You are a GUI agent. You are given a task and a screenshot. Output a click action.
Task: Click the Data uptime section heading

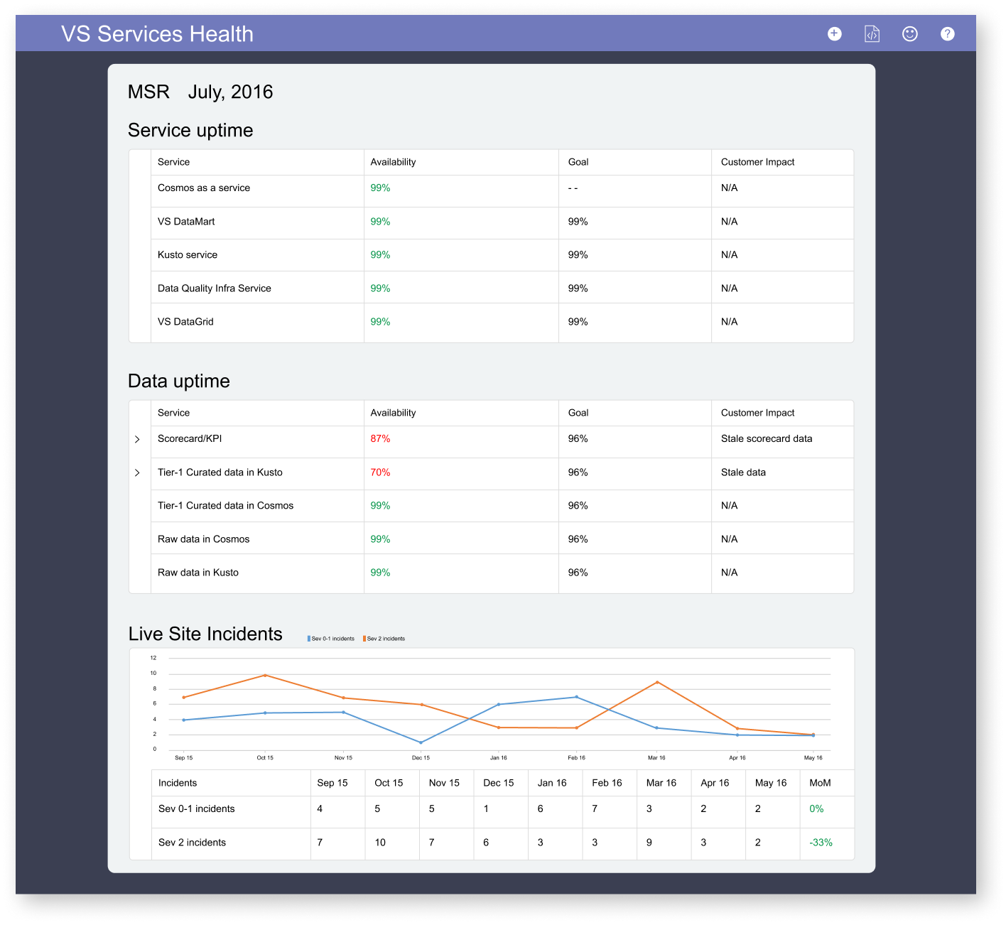point(179,381)
